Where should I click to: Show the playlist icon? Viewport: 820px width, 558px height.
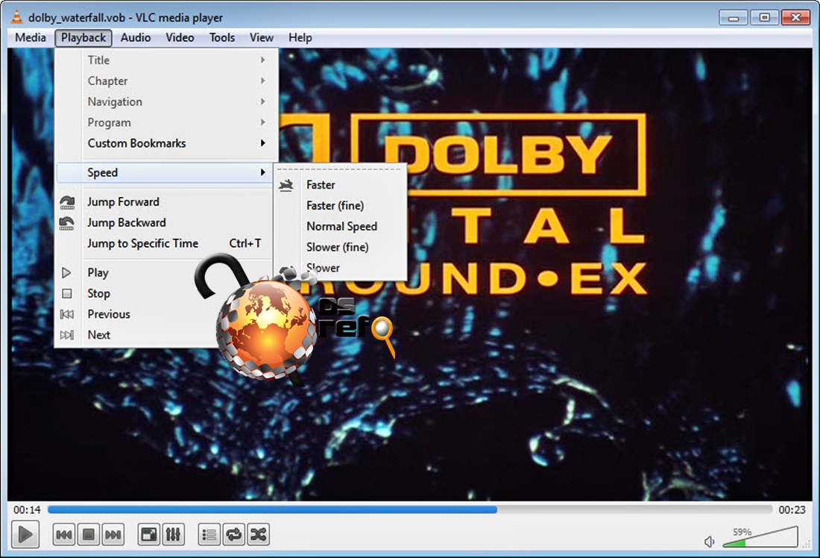(209, 534)
